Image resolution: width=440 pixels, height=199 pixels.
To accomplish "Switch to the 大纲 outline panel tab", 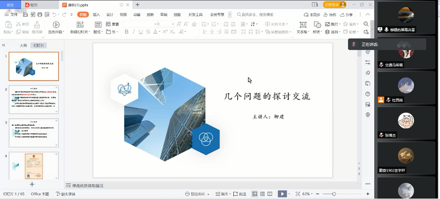I will point(23,45).
